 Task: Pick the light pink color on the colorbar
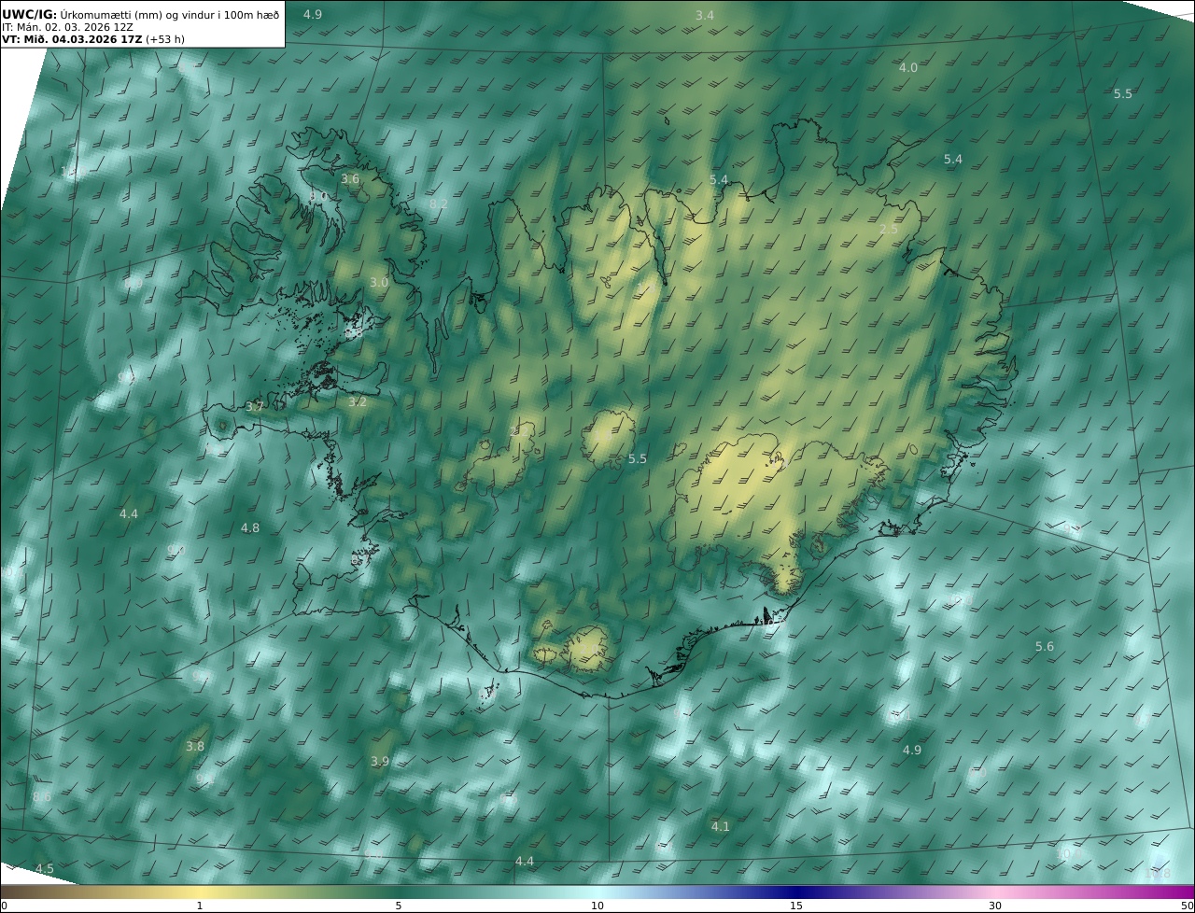pos(995,892)
